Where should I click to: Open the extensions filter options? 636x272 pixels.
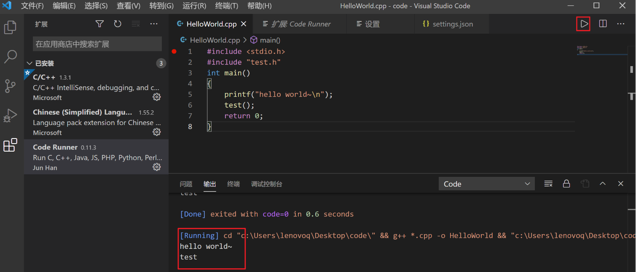pos(99,24)
